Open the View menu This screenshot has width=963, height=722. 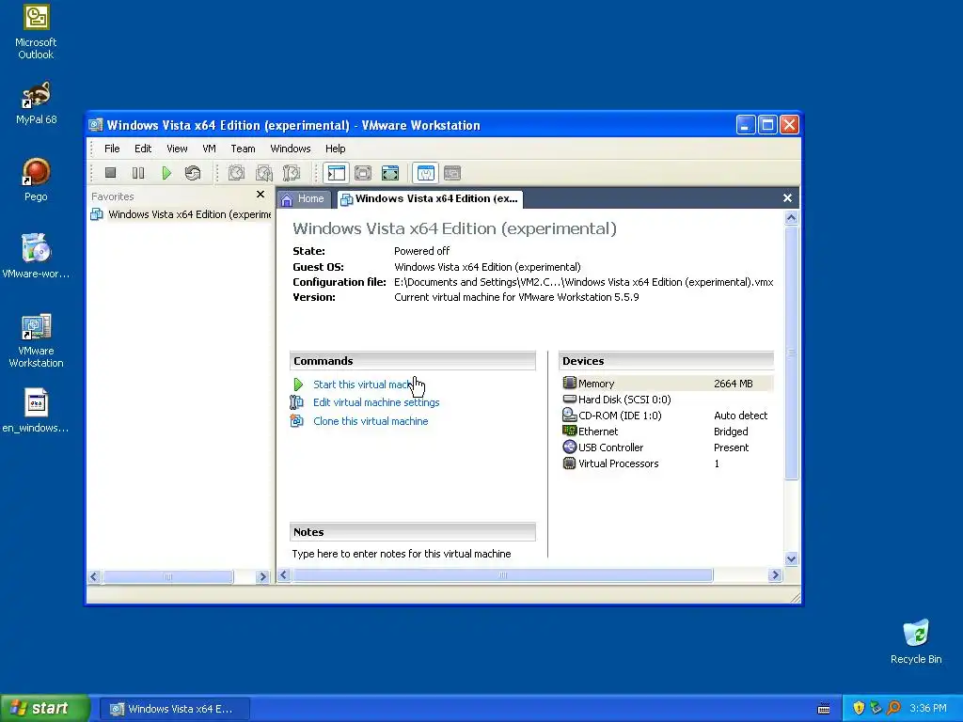177,149
